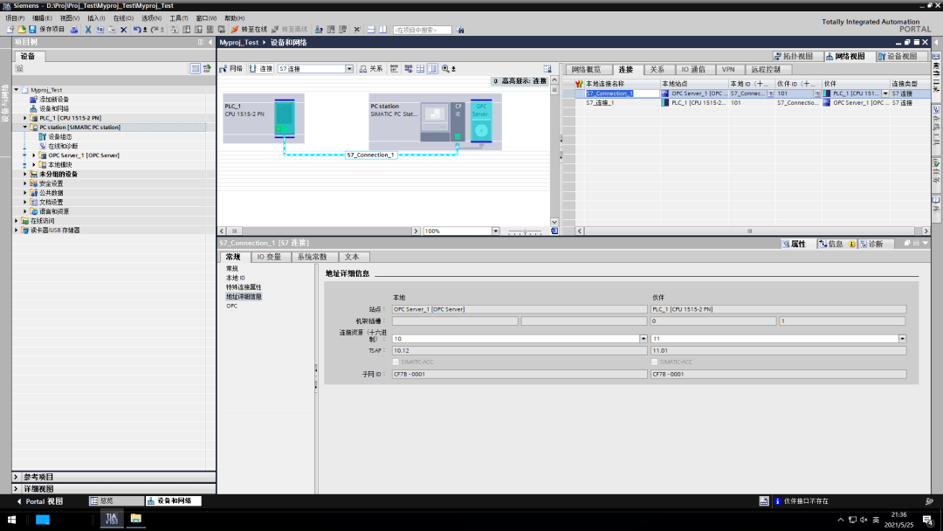Screen dimensions: 943x531
Task: Click the connections table horizontal scrollbar
Action: [x=753, y=231]
